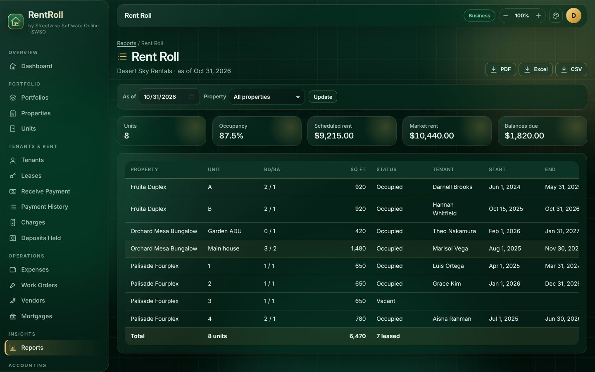Click the Reports bar chart icon
The image size is (595, 372).
click(x=13, y=348)
